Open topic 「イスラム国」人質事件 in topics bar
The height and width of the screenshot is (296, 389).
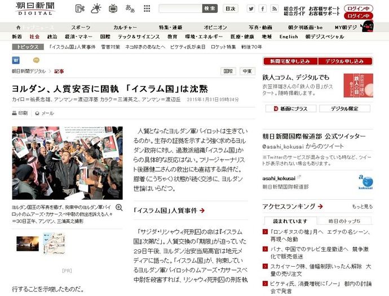click(x=72, y=47)
